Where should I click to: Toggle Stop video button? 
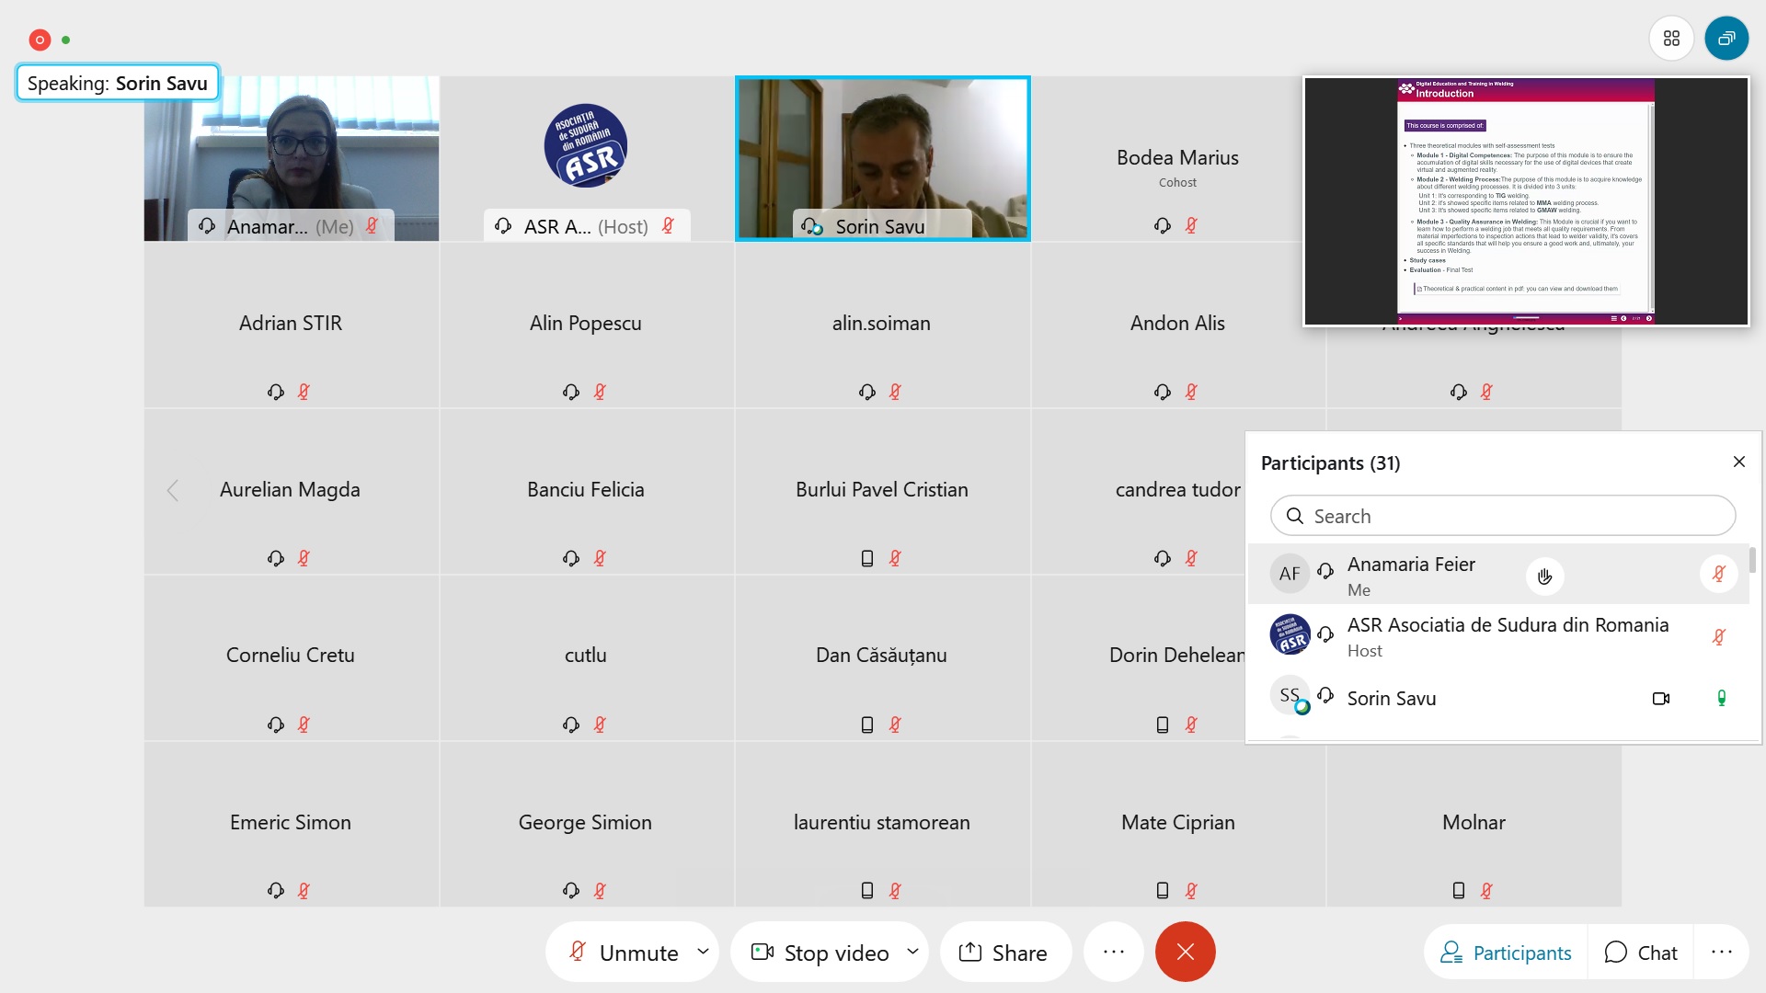820,953
